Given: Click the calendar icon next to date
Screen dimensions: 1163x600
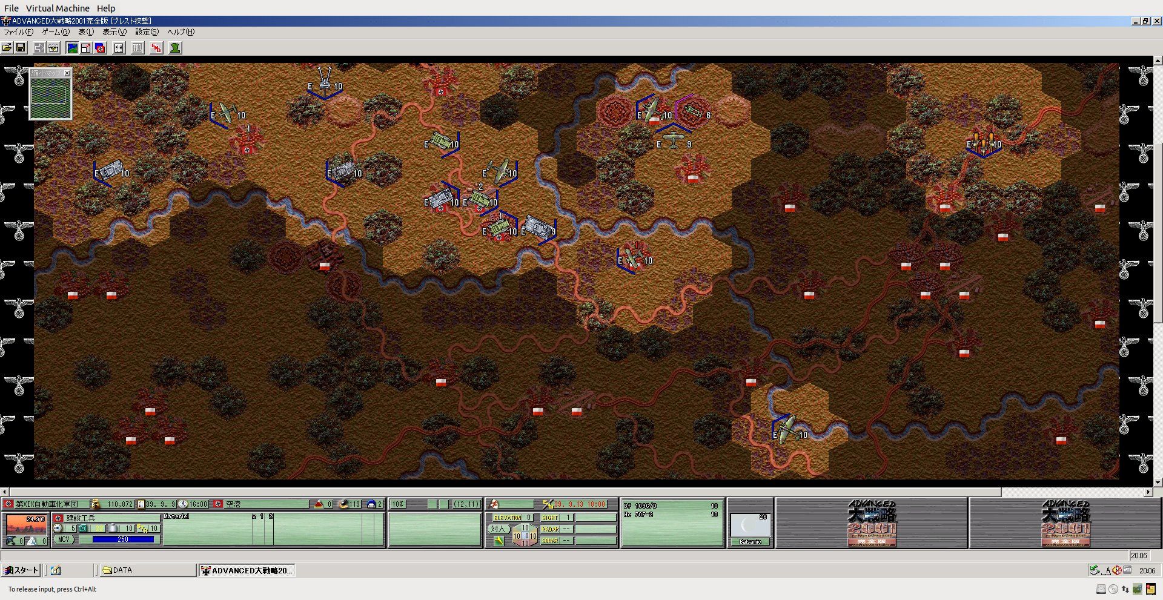Looking at the screenshot, I should [x=141, y=504].
